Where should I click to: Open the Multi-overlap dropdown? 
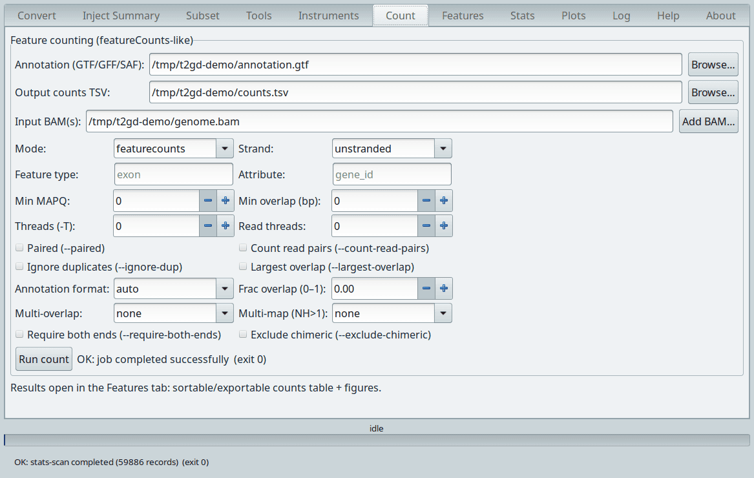pyautogui.click(x=174, y=313)
